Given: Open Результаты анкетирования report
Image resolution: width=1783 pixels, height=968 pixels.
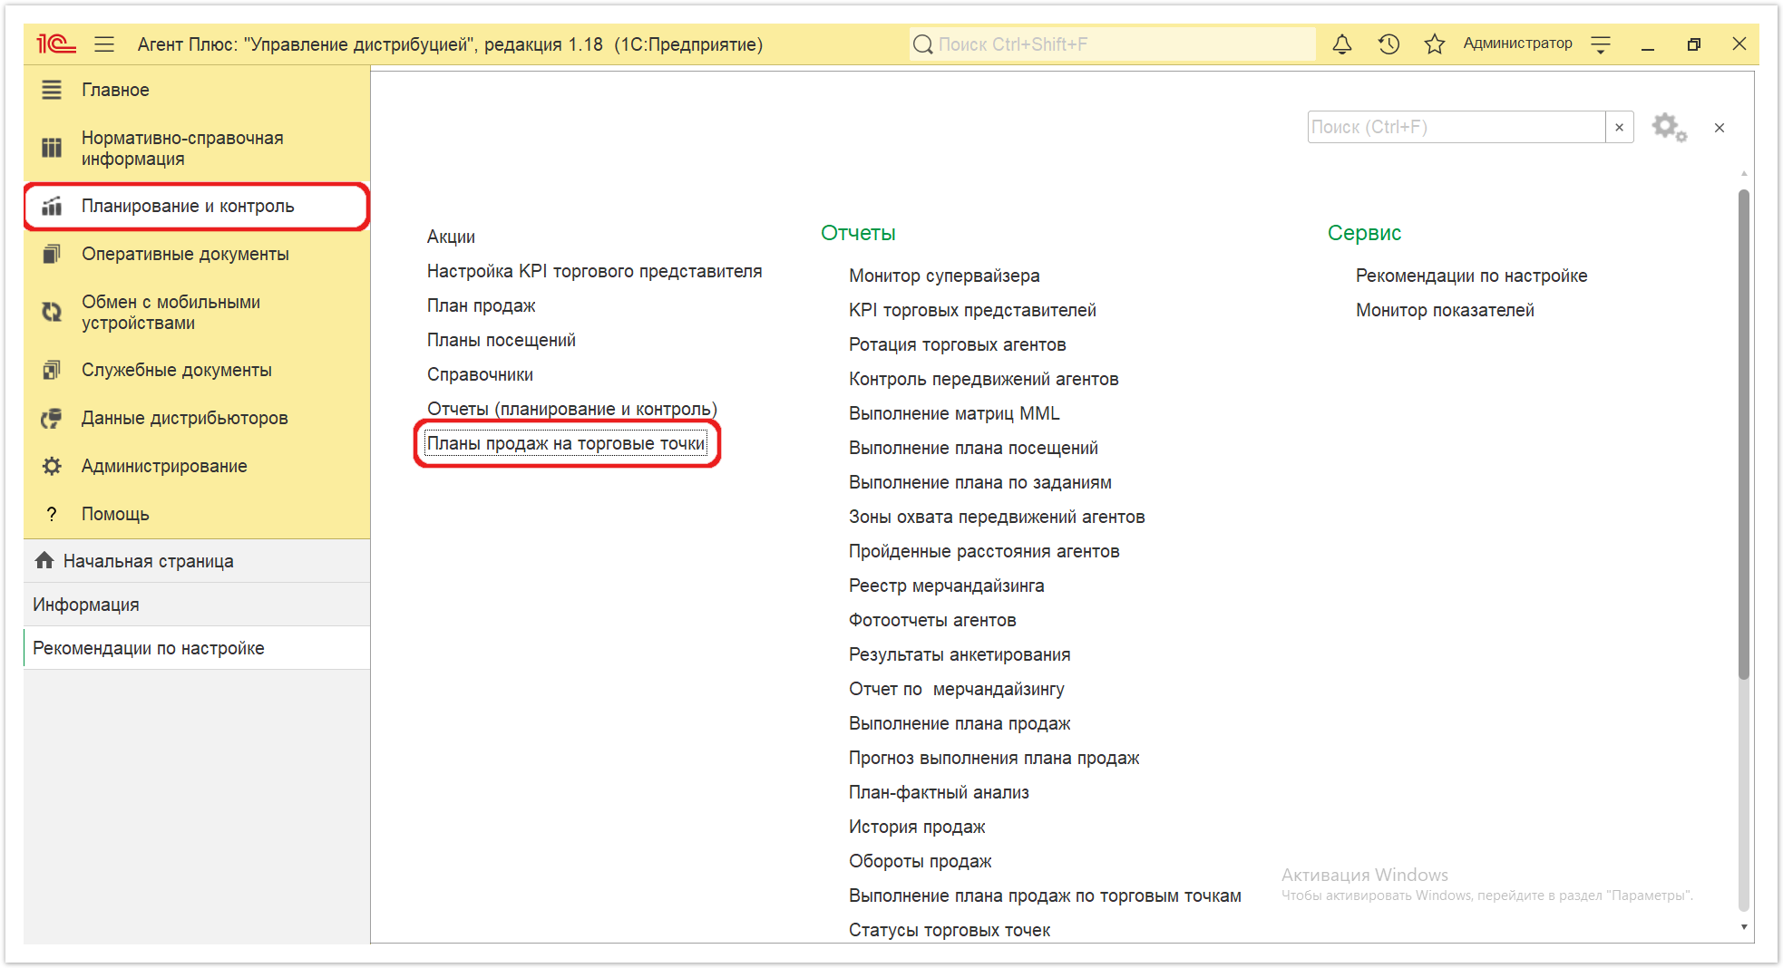Looking at the screenshot, I should (x=960, y=654).
